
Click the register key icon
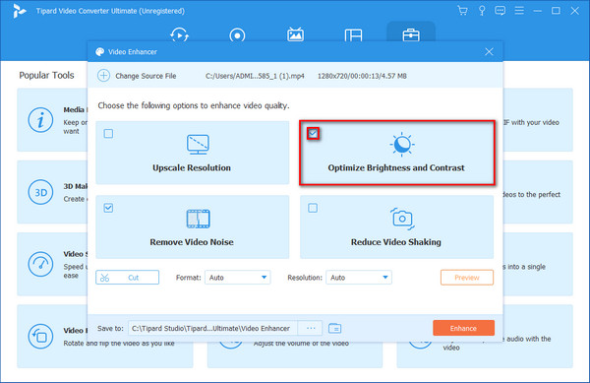(482, 11)
